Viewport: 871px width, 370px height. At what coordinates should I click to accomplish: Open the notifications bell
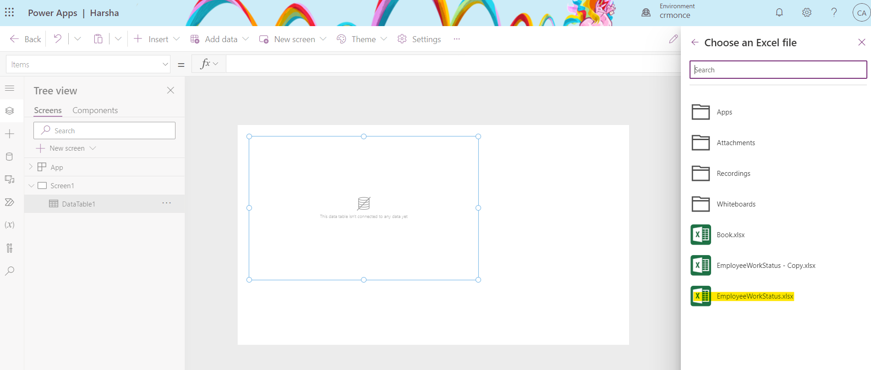pos(779,12)
